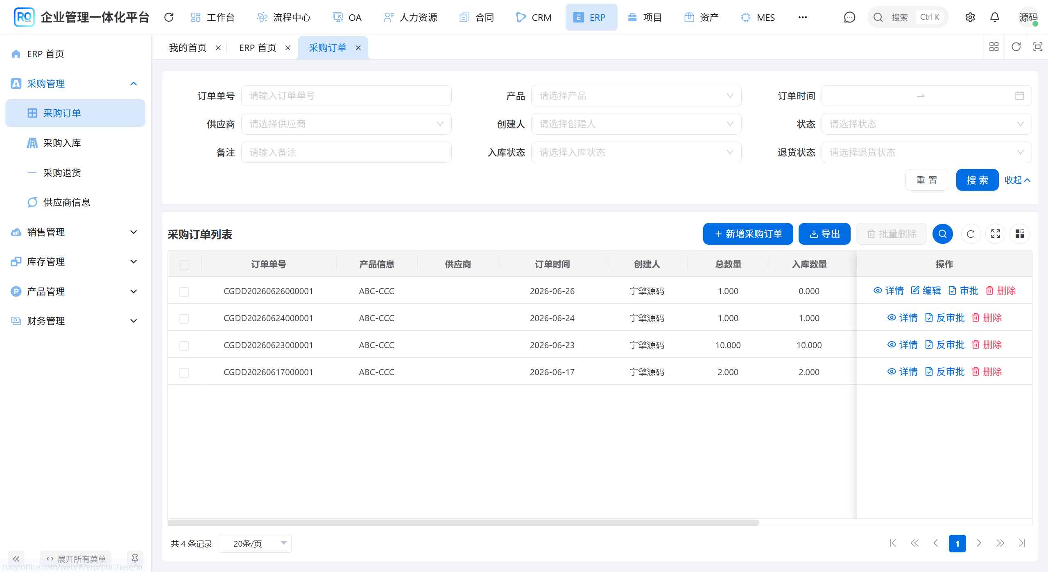
Task: Click 收起 to collapse the filters
Action: pyautogui.click(x=1017, y=180)
